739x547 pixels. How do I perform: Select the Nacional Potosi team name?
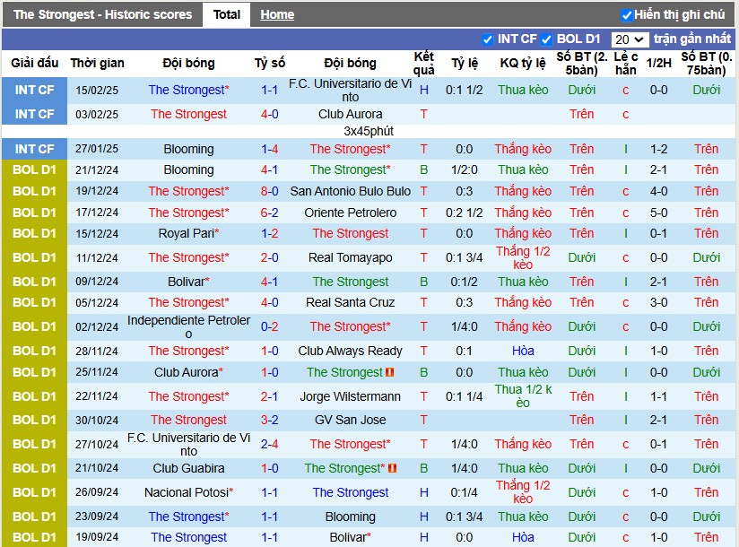[188, 492]
